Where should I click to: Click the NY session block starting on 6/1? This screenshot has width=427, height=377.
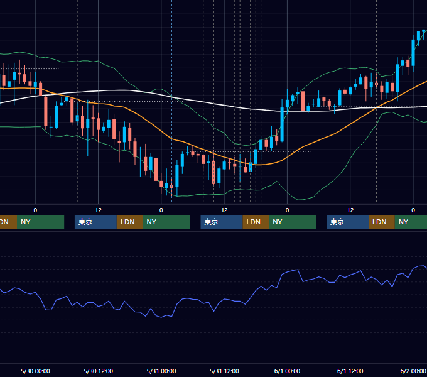[x=411, y=222]
